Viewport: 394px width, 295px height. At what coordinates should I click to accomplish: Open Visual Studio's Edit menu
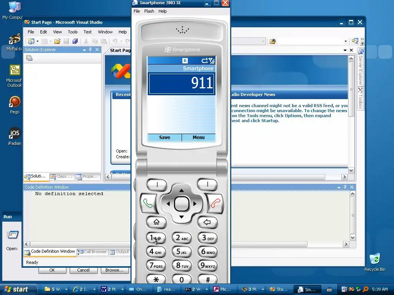tap(43, 32)
